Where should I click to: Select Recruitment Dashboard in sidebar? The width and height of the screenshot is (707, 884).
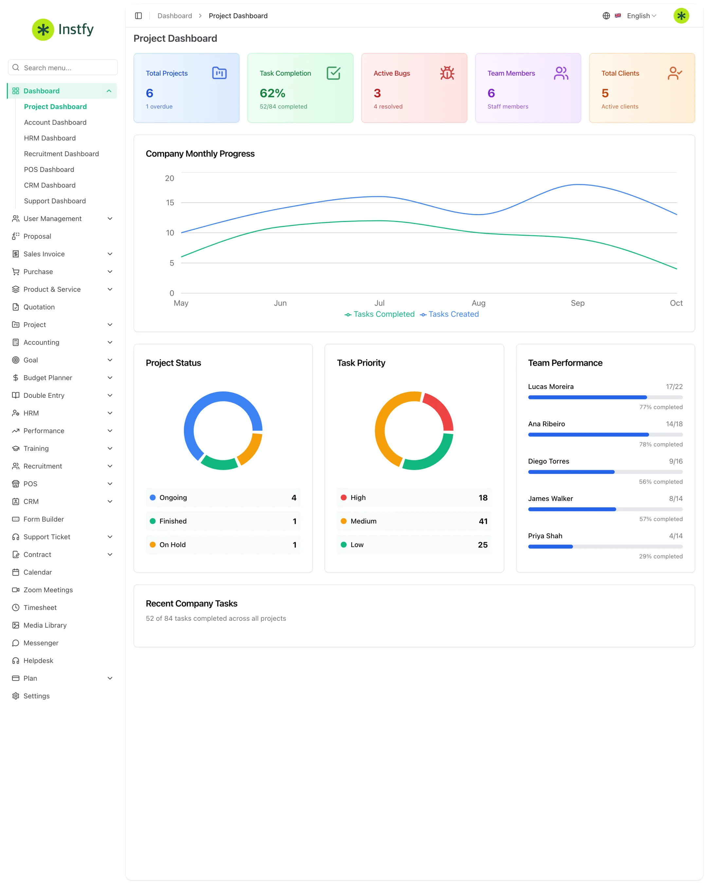(62, 154)
